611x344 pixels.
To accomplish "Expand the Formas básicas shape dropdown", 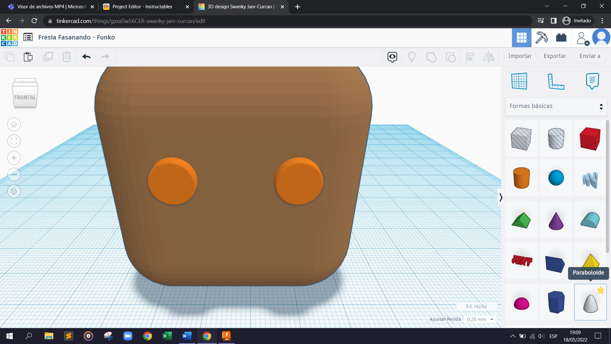I will tap(556, 106).
